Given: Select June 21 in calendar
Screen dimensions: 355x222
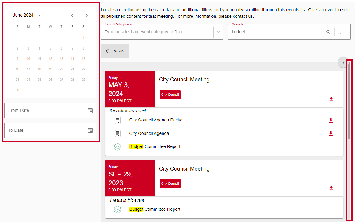Looking at the screenshot, I should 73,69.
